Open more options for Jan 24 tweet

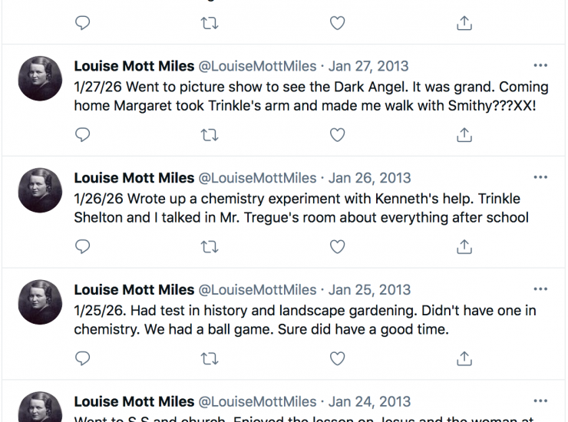coord(540,401)
